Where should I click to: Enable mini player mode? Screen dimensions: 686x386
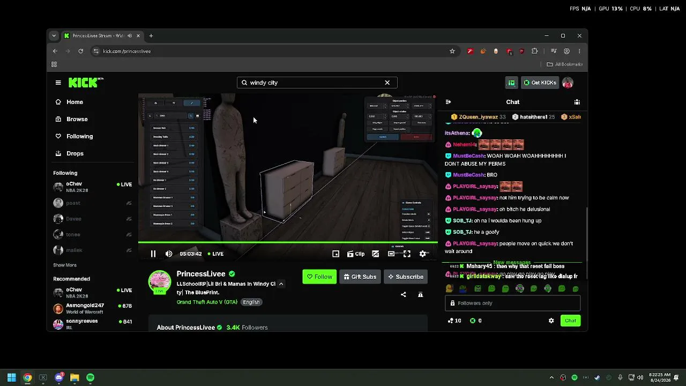point(336,254)
